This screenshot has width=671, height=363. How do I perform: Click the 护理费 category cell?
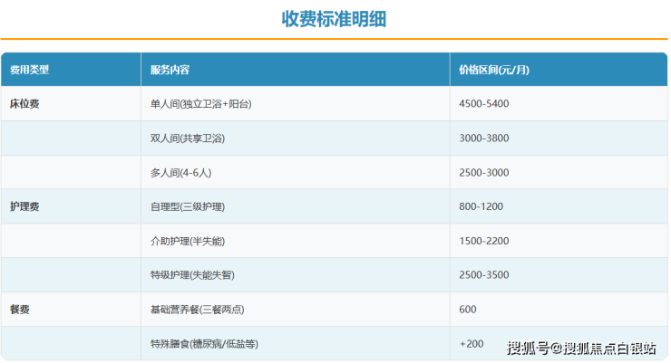click(x=24, y=206)
